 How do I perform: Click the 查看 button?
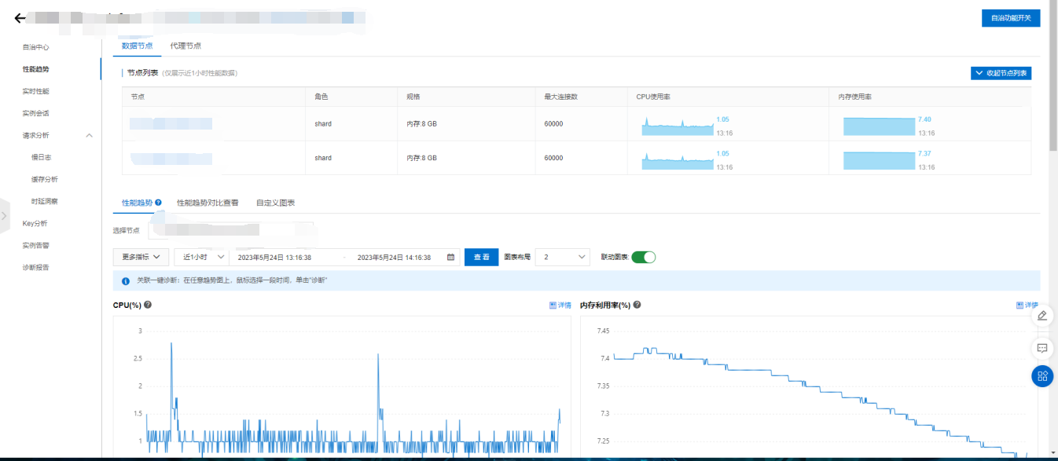point(481,257)
